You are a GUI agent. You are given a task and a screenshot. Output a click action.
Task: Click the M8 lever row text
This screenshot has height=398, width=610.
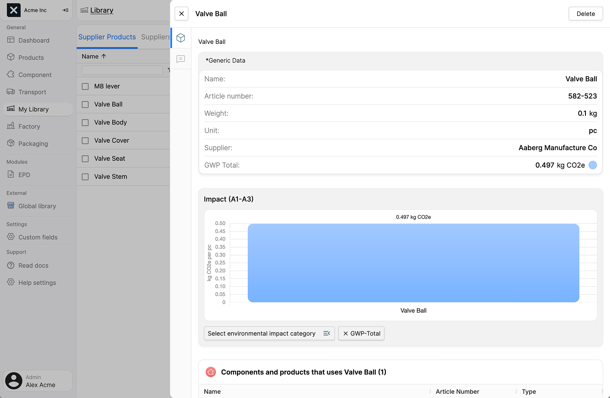107,86
